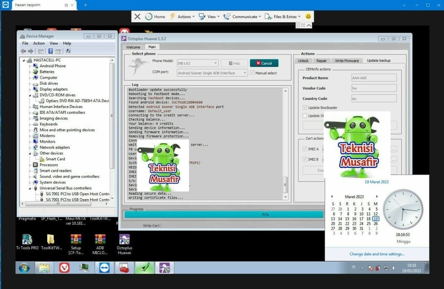Collapse the Other devices tree node

(30, 154)
